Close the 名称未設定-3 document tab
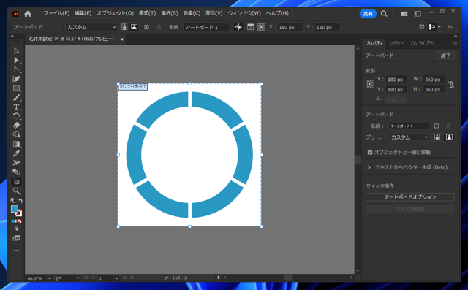468x290 pixels. tap(121, 39)
